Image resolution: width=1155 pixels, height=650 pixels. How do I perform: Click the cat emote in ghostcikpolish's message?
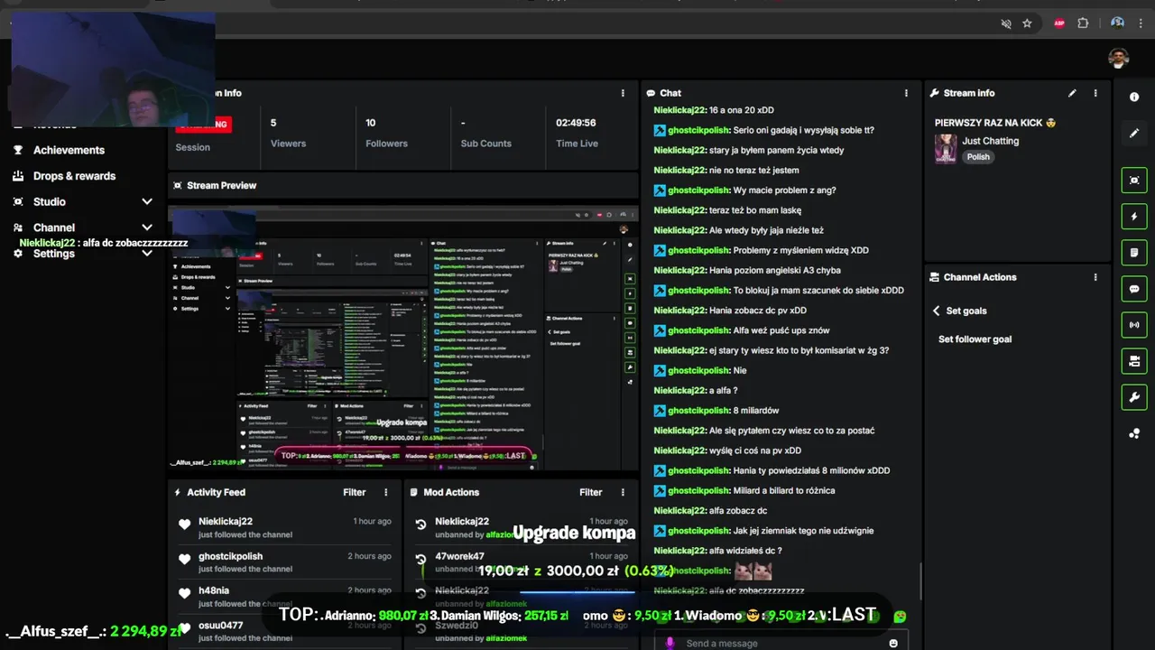coord(753,571)
